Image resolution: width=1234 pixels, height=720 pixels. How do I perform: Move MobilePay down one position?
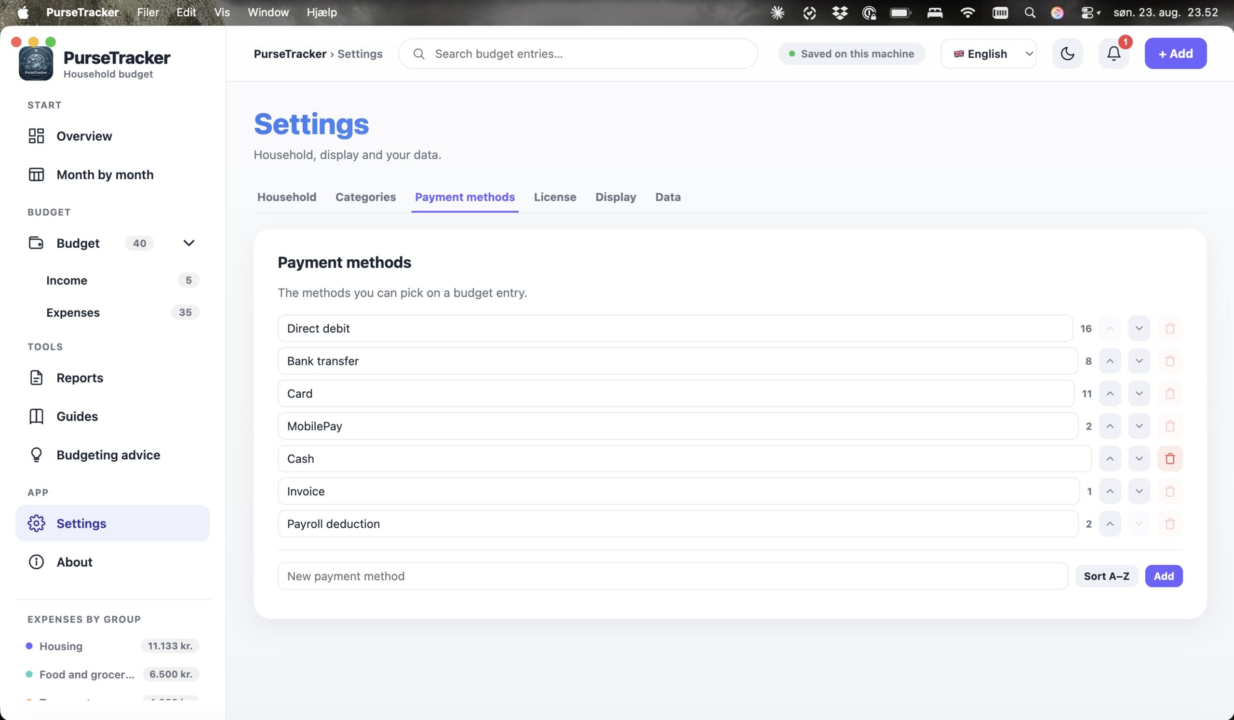1139,426
